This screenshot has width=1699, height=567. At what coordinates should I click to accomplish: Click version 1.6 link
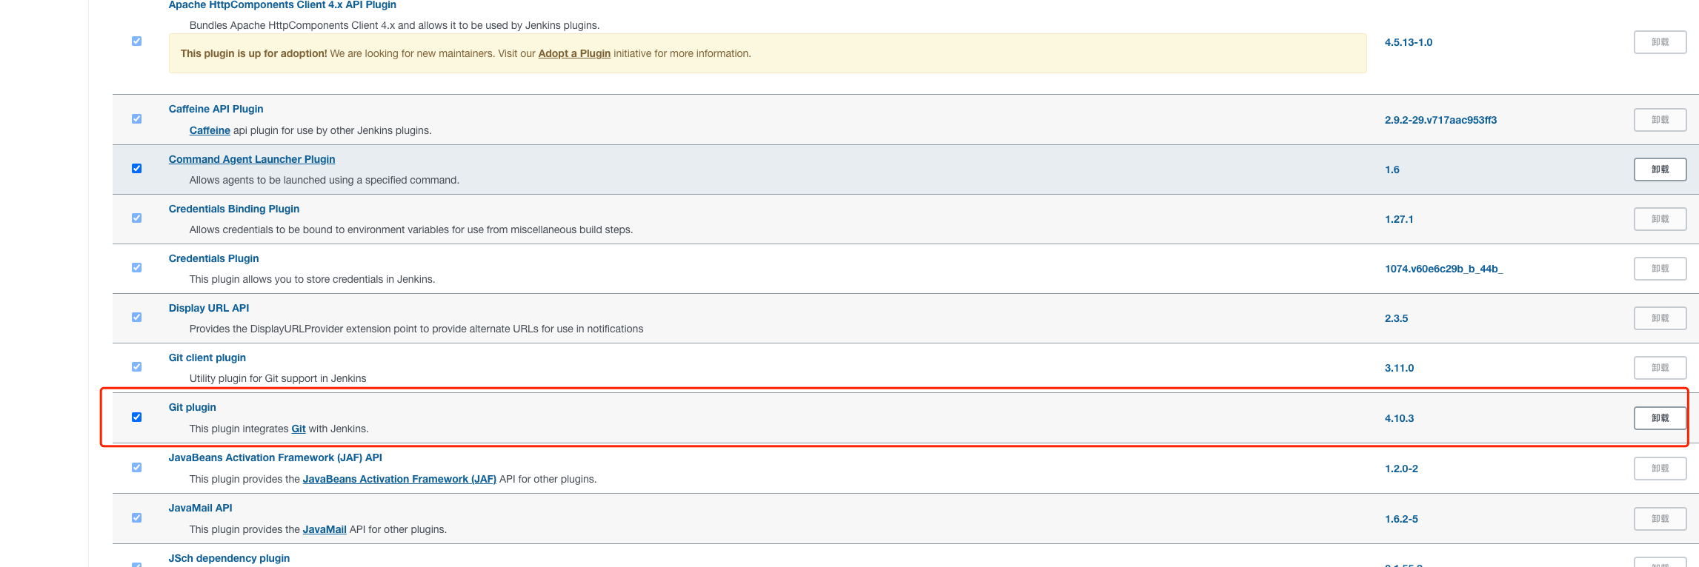1392,170
